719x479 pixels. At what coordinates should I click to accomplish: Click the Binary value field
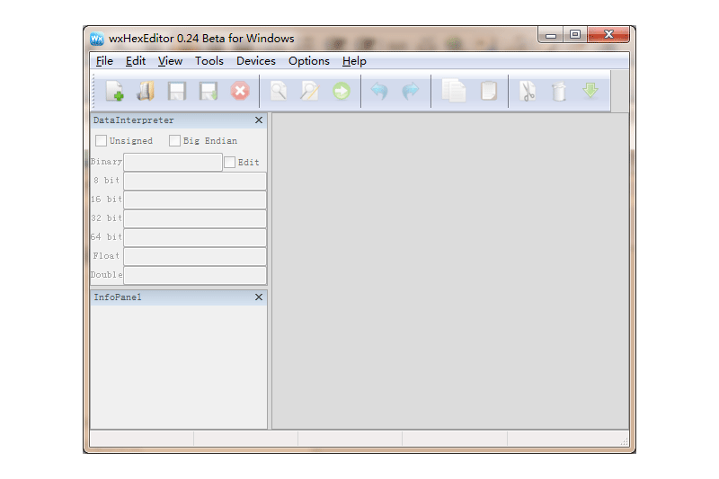click(x=173, y=162)
